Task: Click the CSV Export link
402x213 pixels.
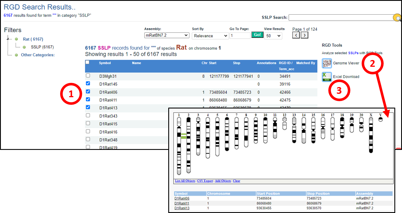Action: 205,181
